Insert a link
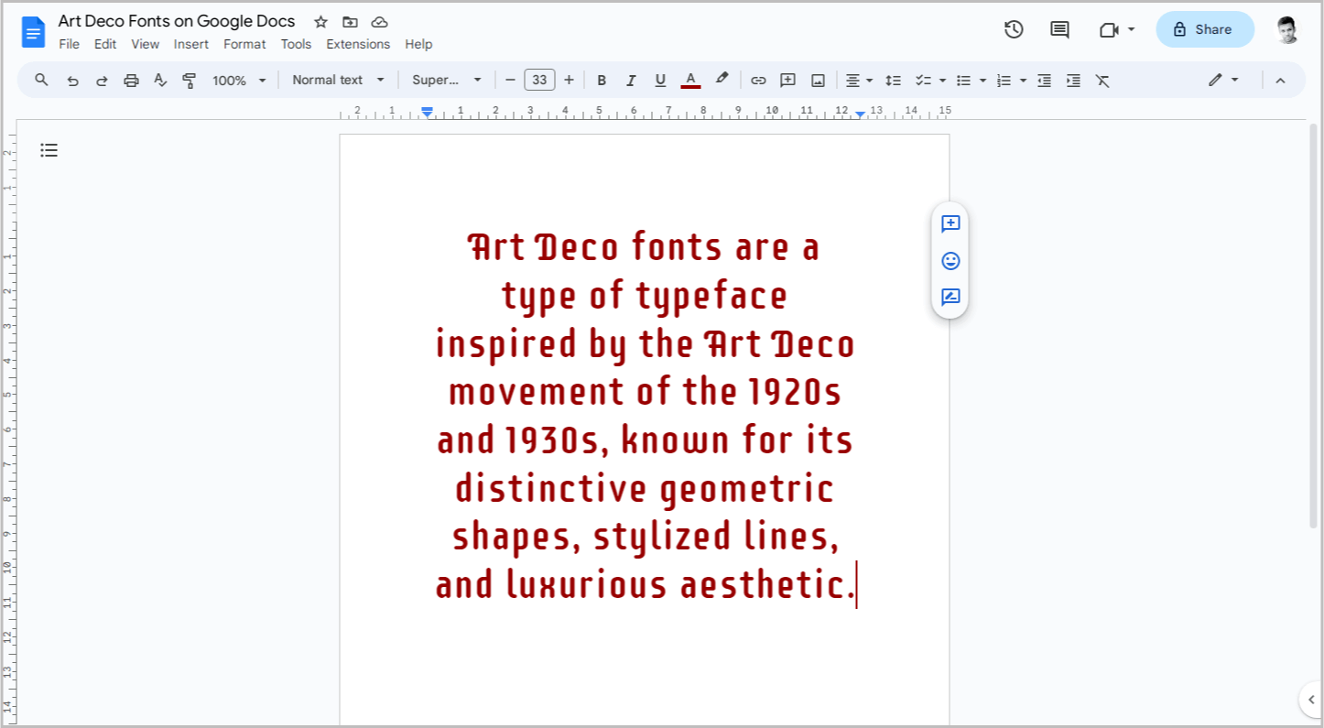1324x728 pixels. (x=758, y=80)
